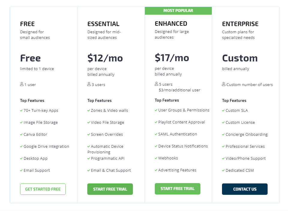
Task: Click checkmark beside Dedicated CSM
Action: tap(223, 170)
